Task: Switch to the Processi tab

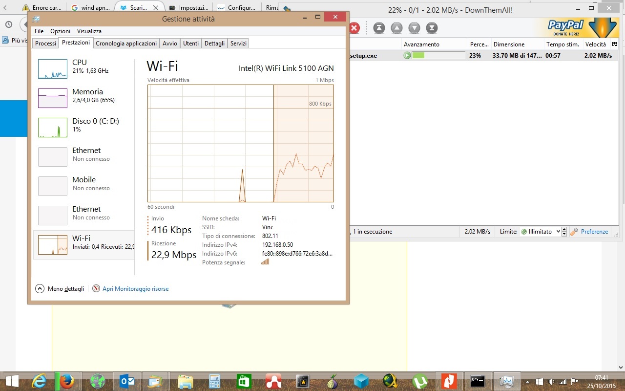Action: (45, 43)
